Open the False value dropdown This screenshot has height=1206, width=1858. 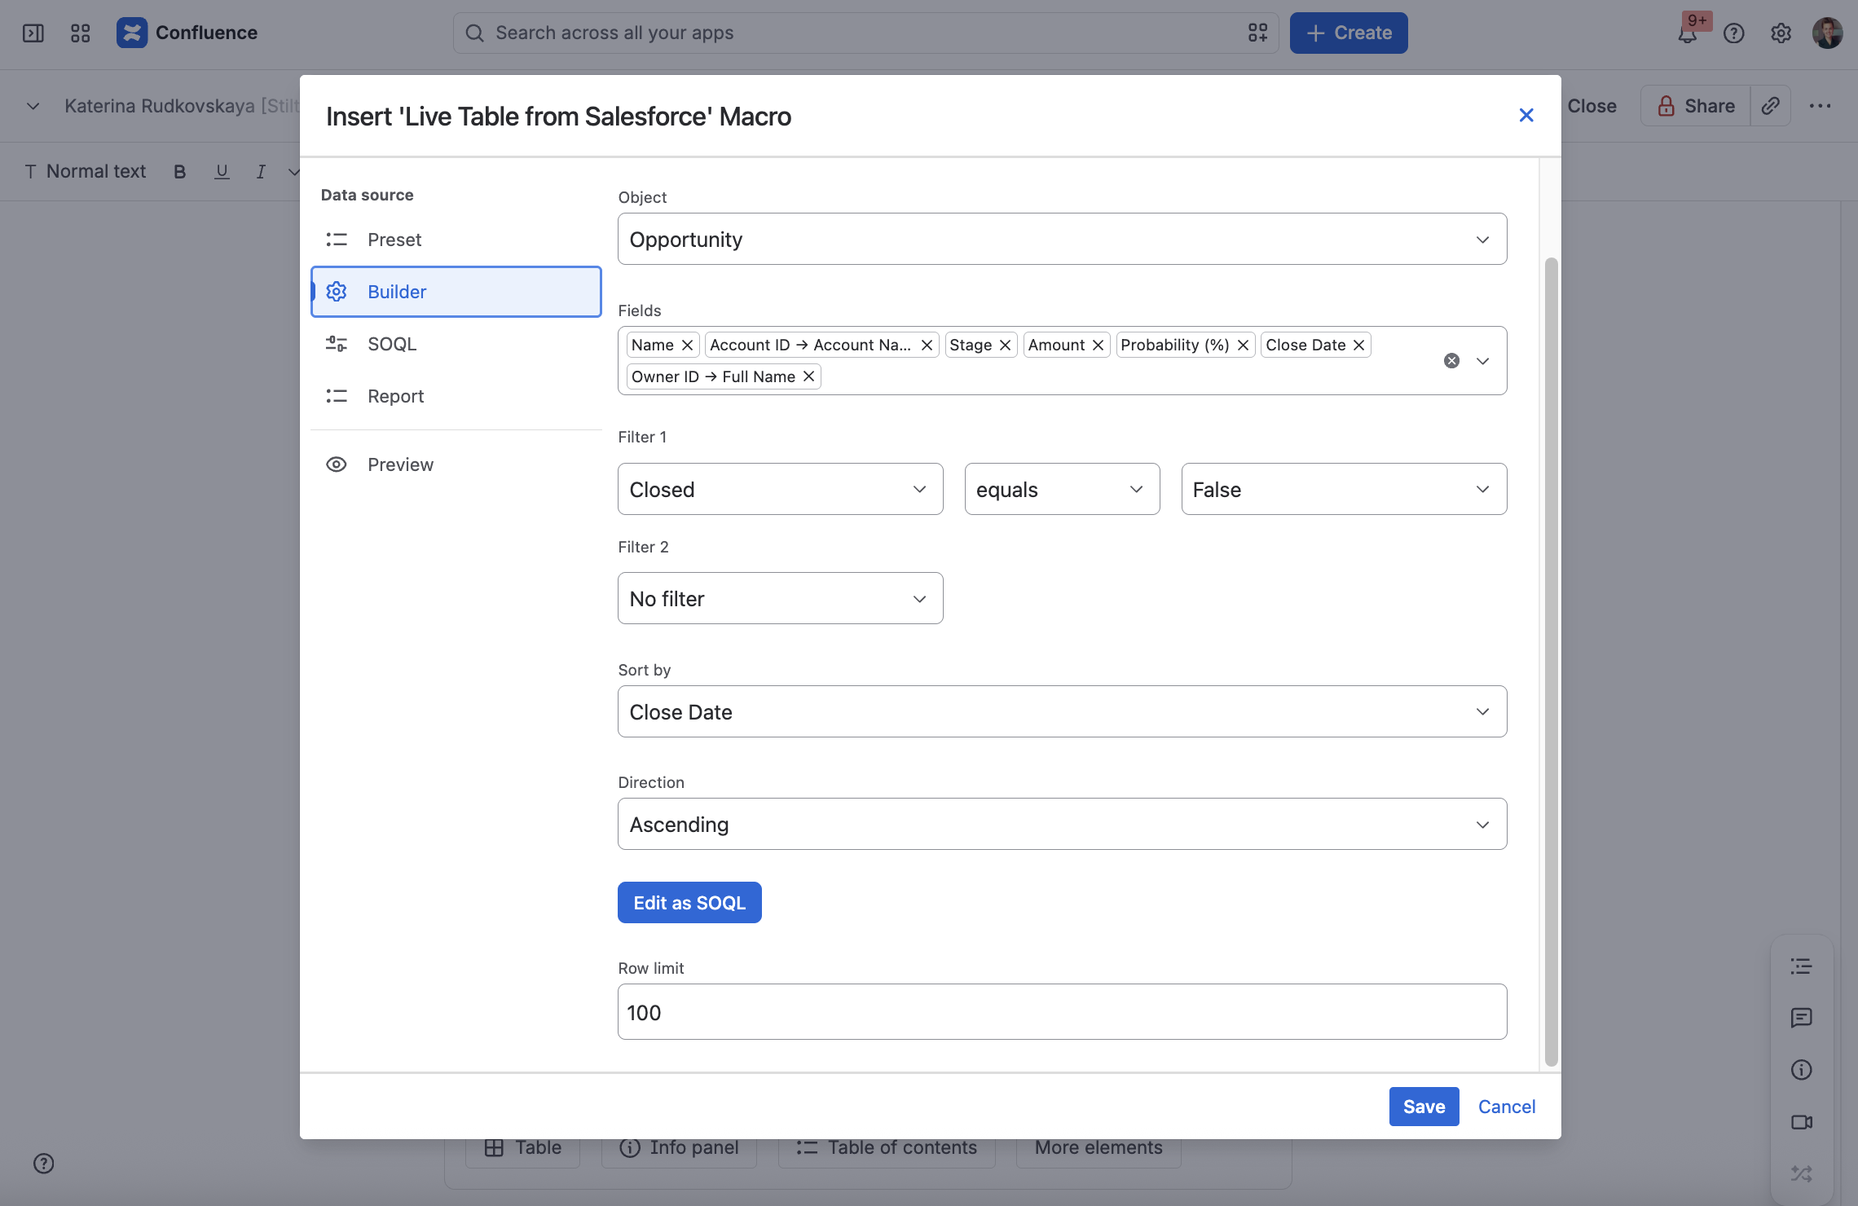1344,490
